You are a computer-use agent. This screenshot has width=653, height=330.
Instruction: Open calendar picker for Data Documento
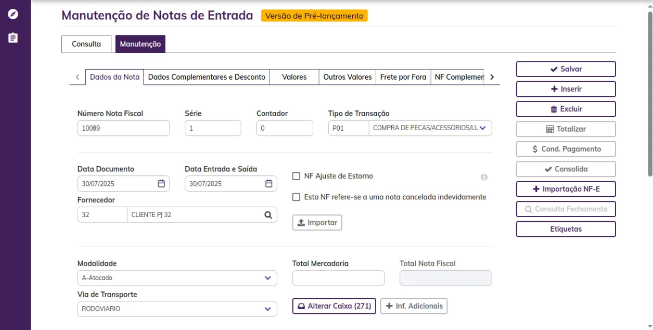click(161, 184)
